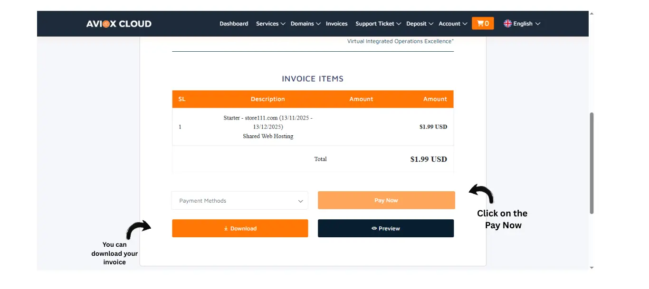The height and width of the screenshot is (289, 649).
Task: Open the Invoices page
Action: [336, 24]
